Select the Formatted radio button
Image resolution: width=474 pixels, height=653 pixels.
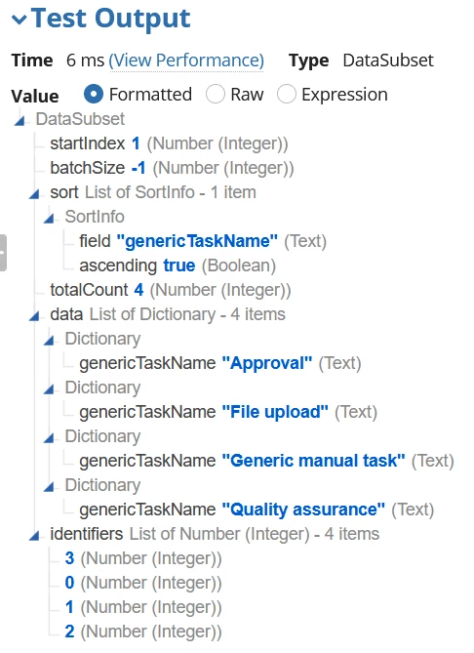coord(94,94)
